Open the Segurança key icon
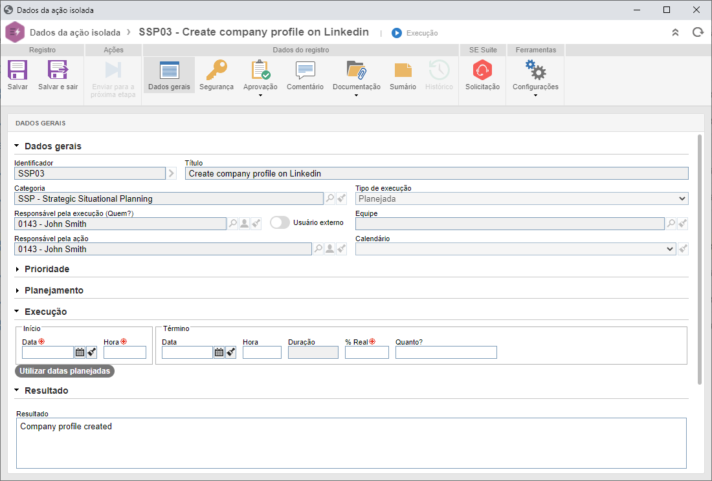Viewport: 712px width, 481px height. coord(216,70)
